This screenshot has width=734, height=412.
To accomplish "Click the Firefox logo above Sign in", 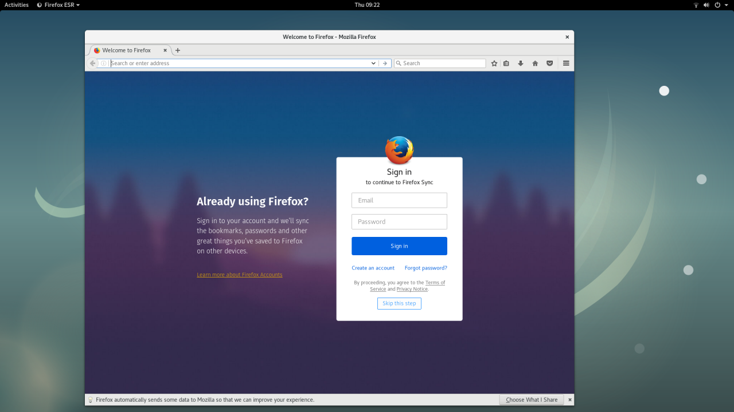I will click(x=399, y=150).
